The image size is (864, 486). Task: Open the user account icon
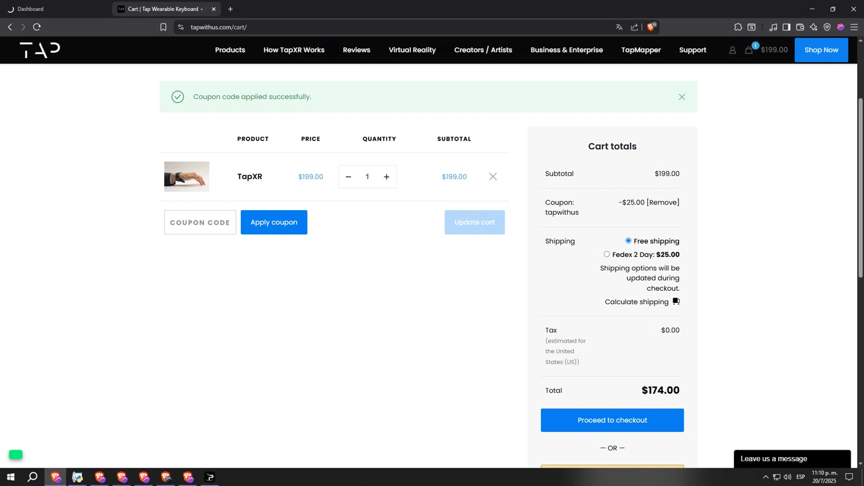(x=732, y=50)
